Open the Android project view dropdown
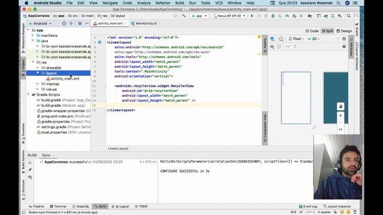This screenshot has height=215, width=383. 40,23
